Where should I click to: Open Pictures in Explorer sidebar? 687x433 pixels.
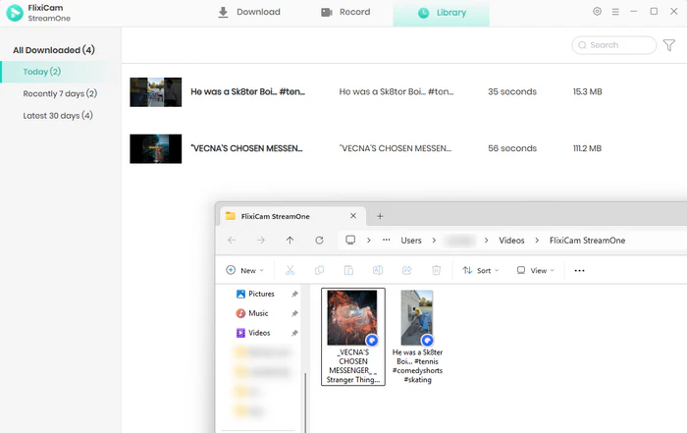tap(255, 294)
